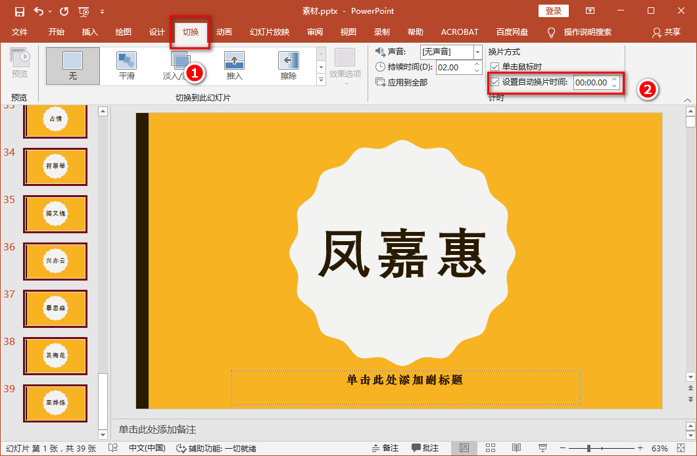Collapse the ribbon with the chevron
The image size is (697, 456).
coord(688,101)
